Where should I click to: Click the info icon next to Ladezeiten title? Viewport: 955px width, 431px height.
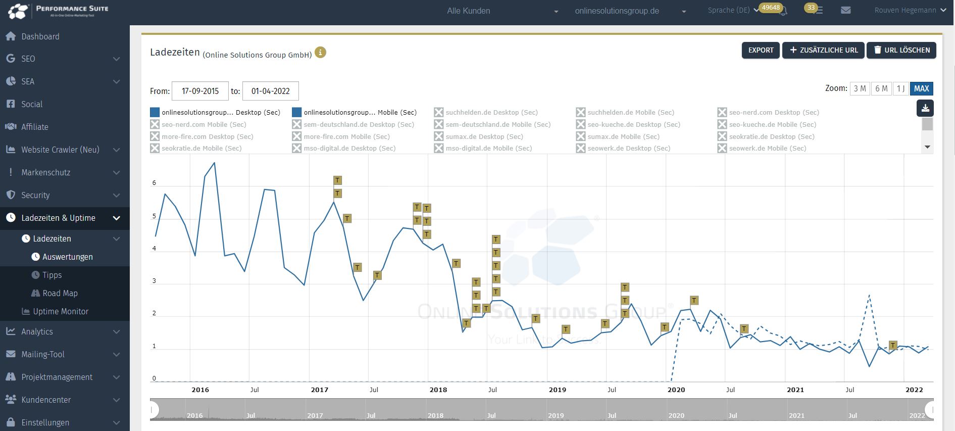click(x=321, y=53)
